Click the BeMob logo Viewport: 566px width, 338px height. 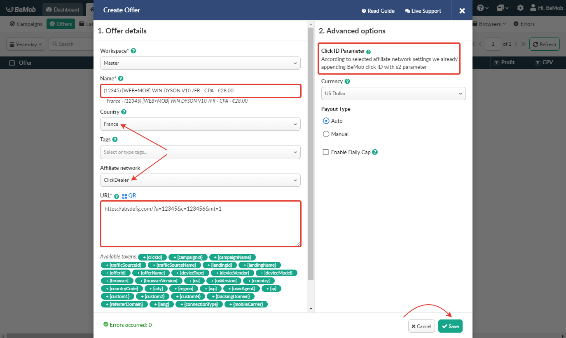pos(21,9)
